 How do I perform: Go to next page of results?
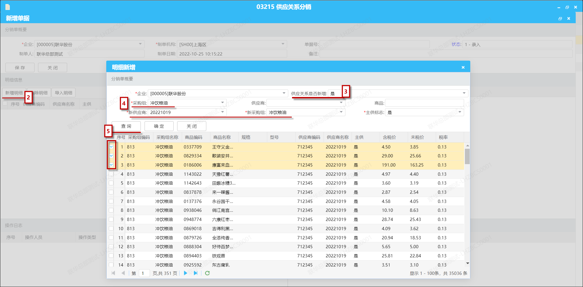coord(186,273)
